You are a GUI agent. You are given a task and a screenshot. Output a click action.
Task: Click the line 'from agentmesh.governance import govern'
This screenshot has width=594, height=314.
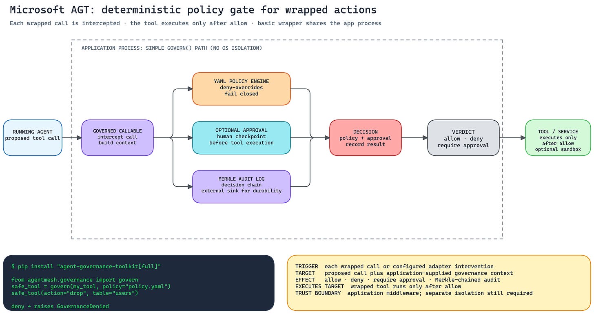[75, 280]
